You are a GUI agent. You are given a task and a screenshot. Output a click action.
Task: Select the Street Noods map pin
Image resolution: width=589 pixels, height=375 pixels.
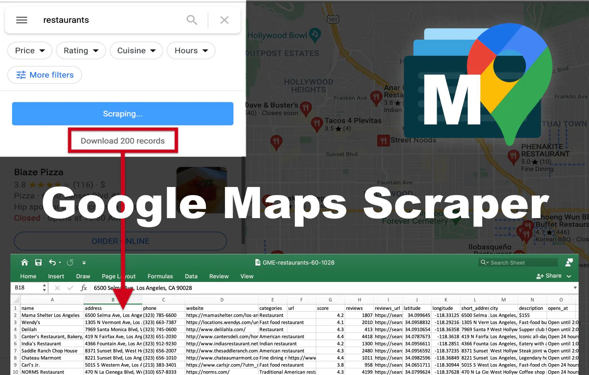[x=383, y=140]
